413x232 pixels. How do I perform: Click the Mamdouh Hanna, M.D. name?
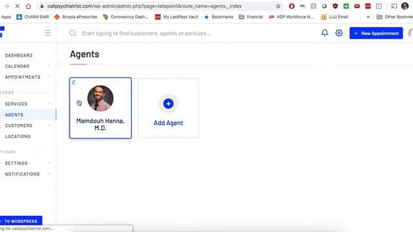(x=101, y=124)
